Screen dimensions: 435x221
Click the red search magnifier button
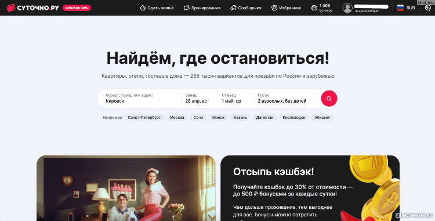pos(329,99)
